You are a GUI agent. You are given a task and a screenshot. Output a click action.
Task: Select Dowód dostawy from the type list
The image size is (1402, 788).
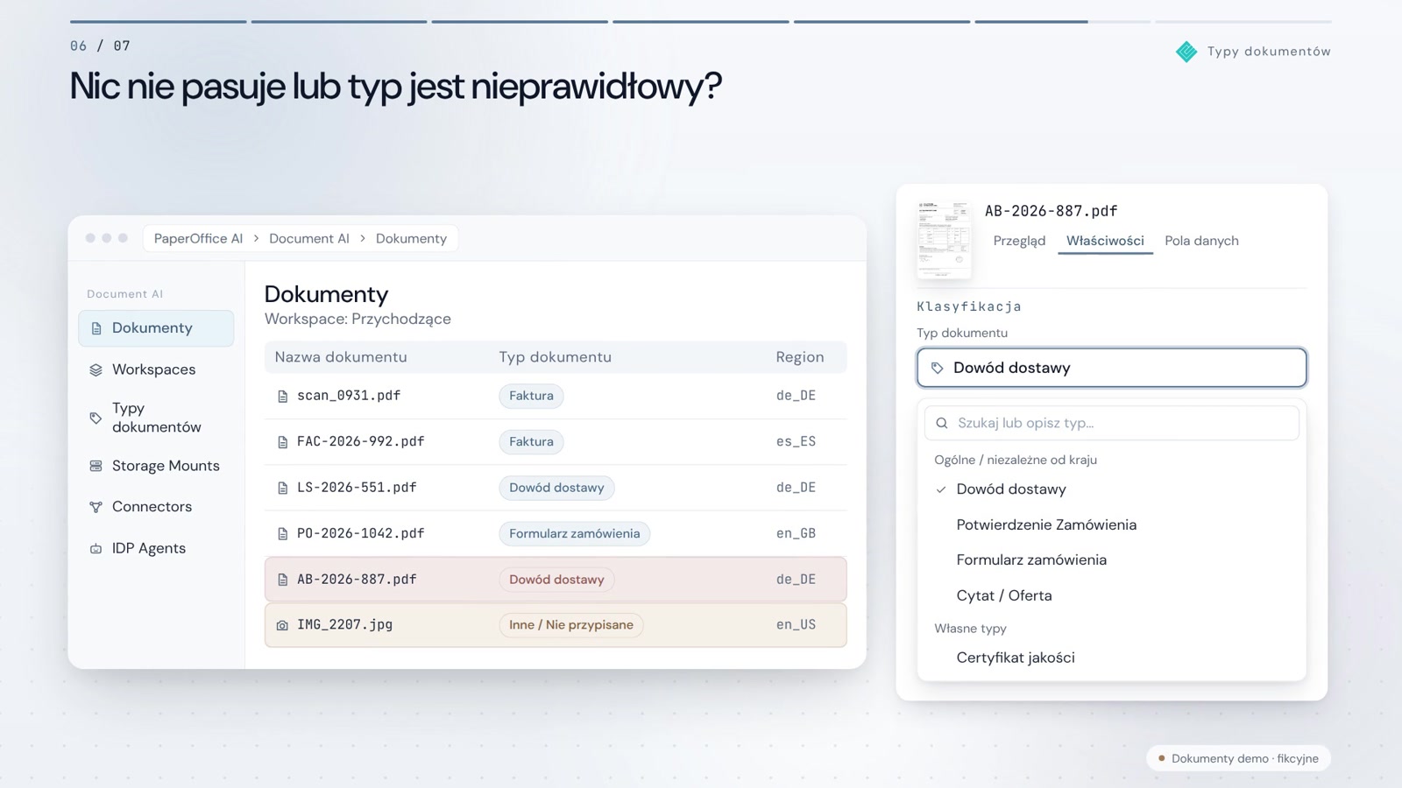coord(1111,489)
